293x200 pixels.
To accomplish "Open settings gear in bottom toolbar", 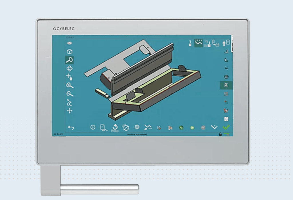I will coord(137,127).
